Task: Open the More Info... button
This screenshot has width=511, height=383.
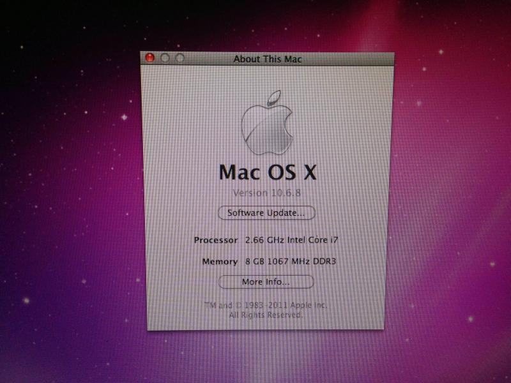Action: click(266, 282)
